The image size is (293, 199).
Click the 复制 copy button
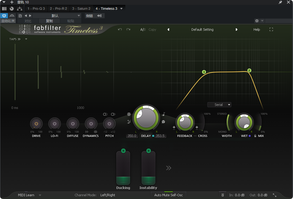49,21
